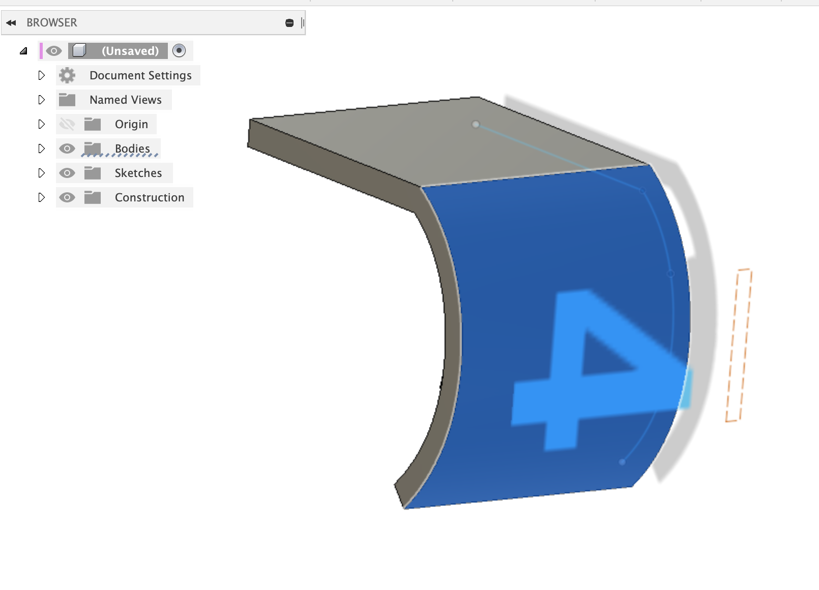819x590 pixels.
Task: Select the orange dashed construction plane
Action: (739, 345)
